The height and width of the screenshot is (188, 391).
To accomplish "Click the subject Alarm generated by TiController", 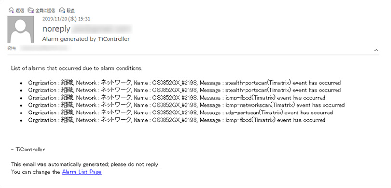I will click(86, 39).
